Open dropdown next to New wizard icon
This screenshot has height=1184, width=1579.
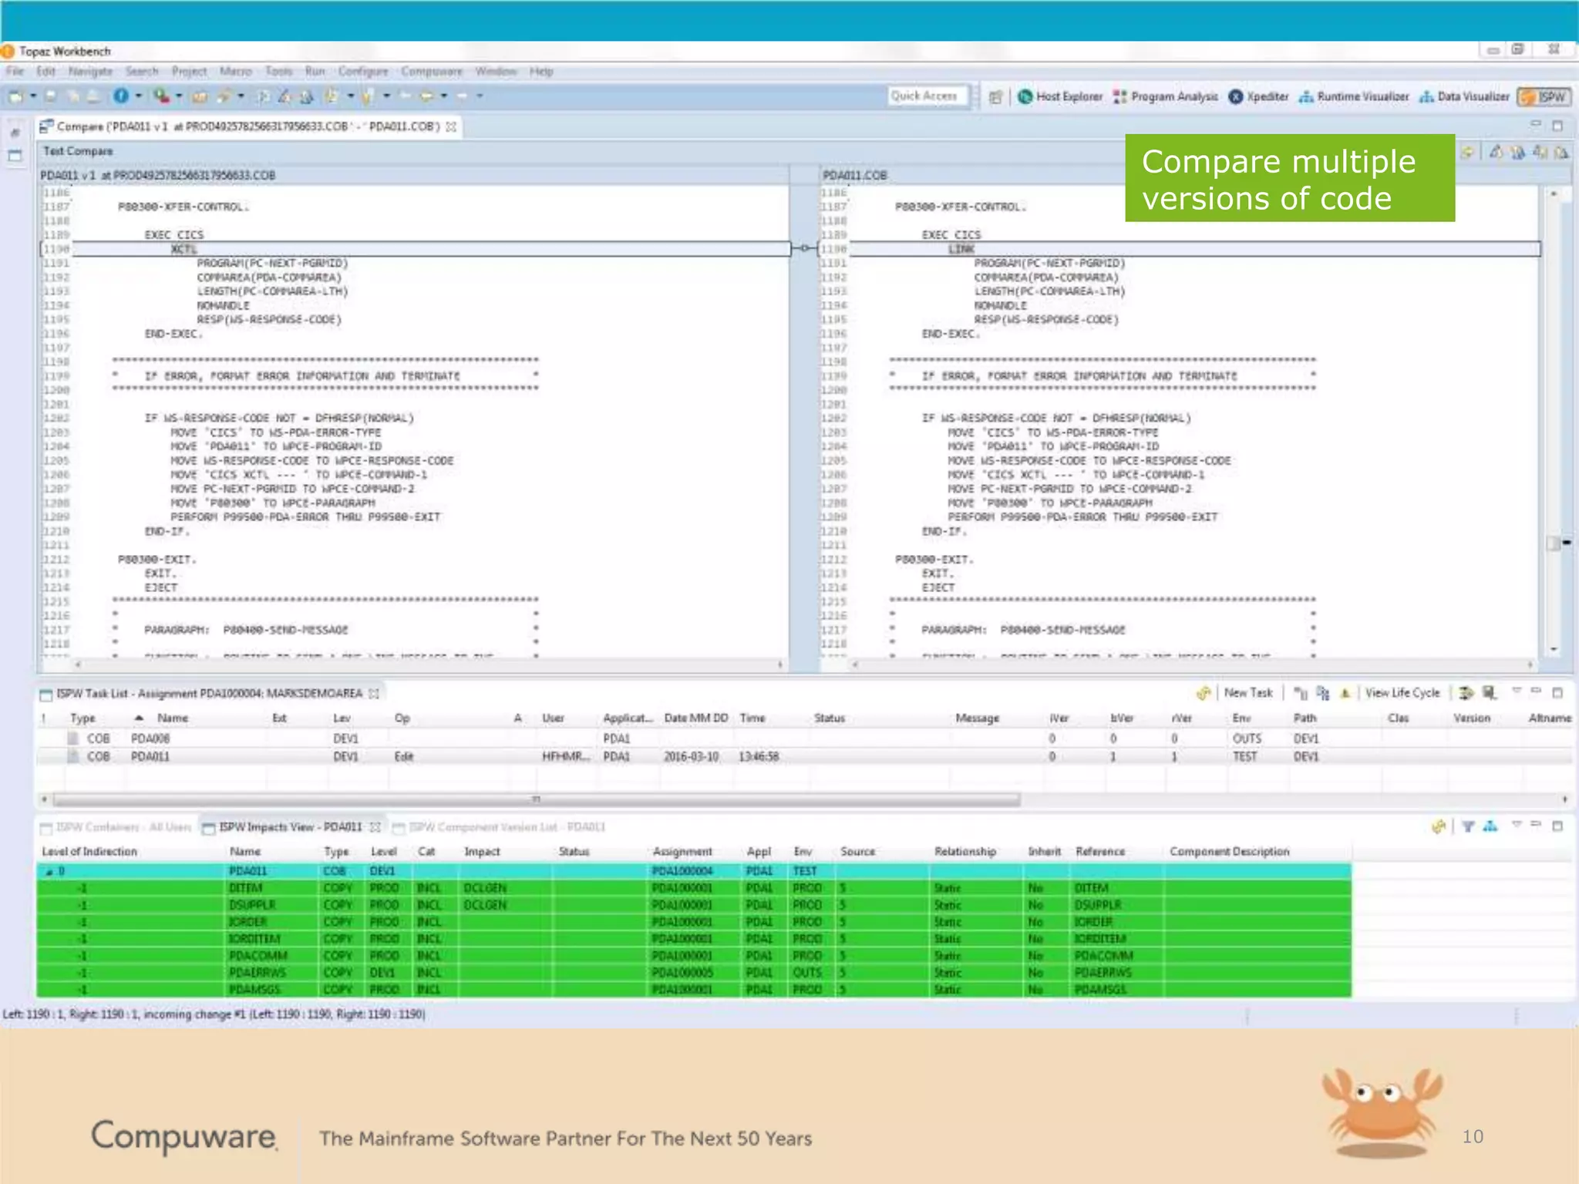[33, 96]
